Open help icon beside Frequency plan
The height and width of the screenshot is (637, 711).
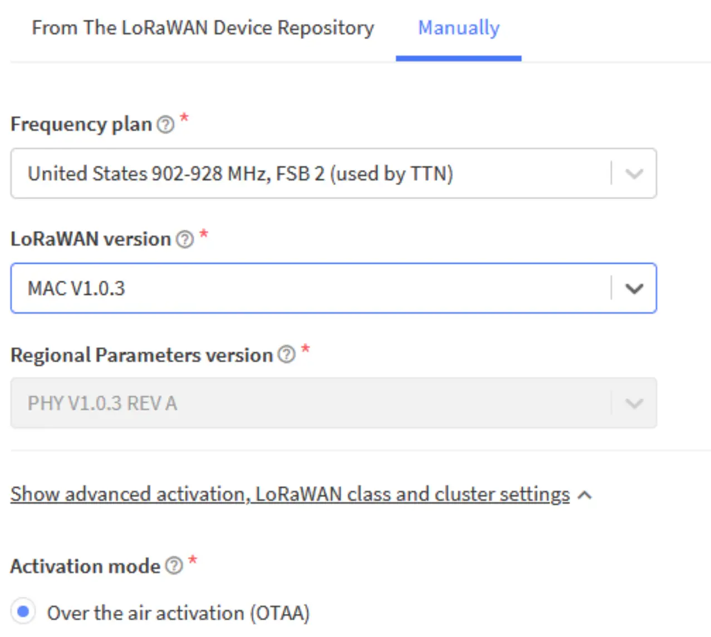coord(165,124)
